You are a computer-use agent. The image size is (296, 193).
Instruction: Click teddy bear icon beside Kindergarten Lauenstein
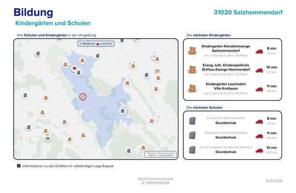192,88
